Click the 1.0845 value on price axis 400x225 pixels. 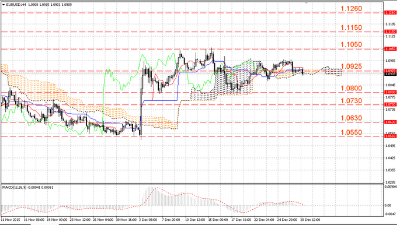pos(391,85)
